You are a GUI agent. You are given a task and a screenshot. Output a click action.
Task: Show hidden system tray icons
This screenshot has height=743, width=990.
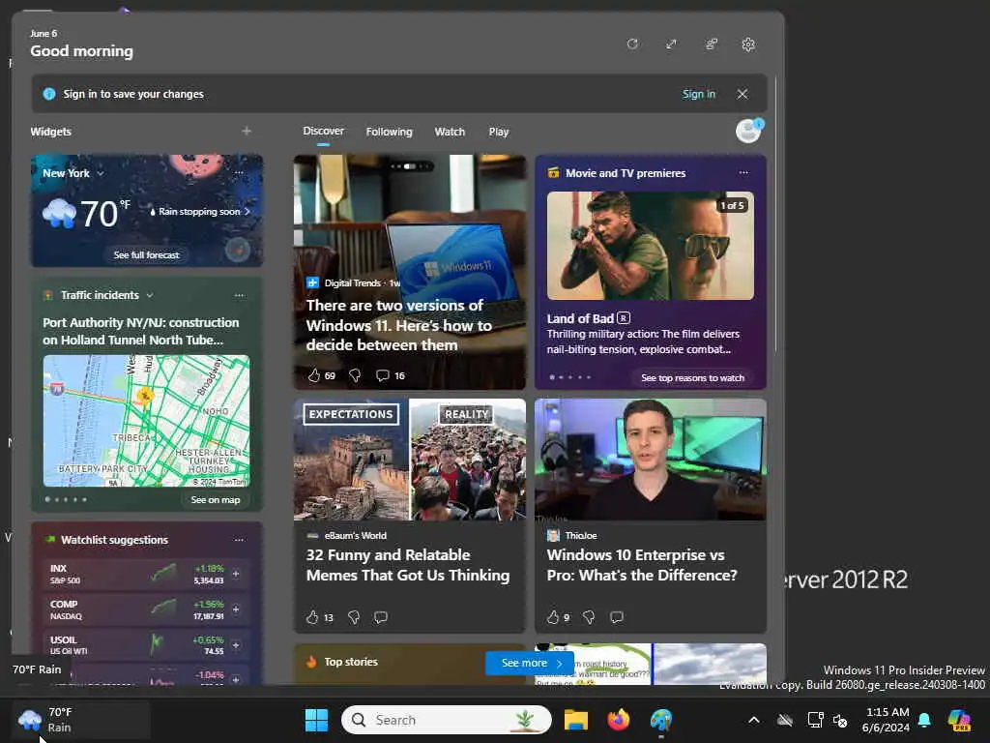point(754,720)
